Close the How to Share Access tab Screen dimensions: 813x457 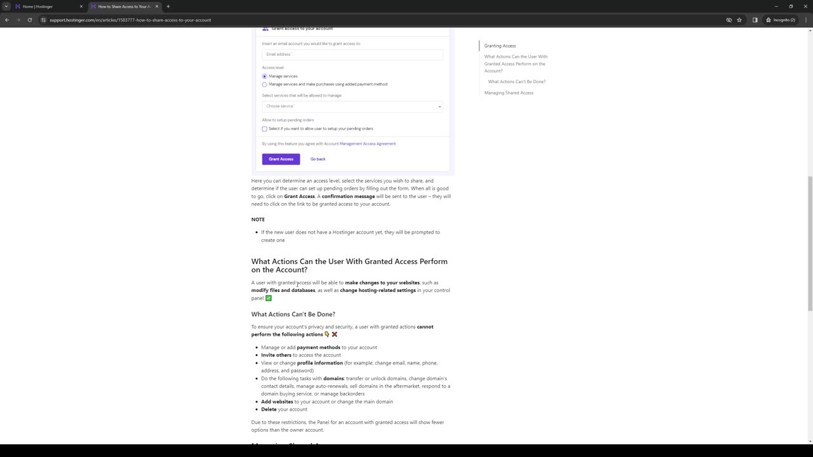157,6
